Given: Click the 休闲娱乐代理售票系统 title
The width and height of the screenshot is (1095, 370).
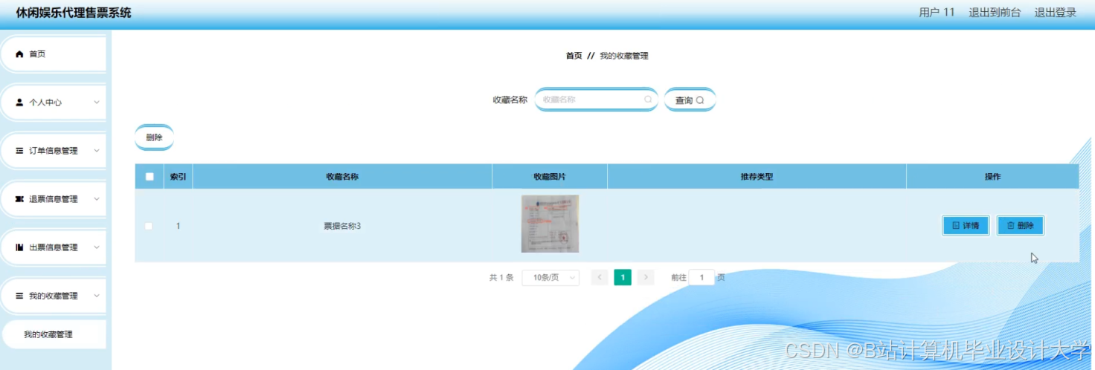Looking at the screenshot, I should click(74, 13).
